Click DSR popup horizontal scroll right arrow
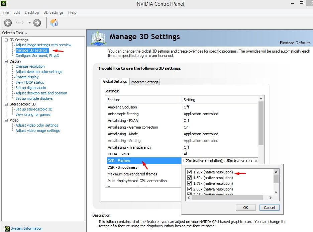The width and height of the screenshot is (313, 232). pos(271,198)
